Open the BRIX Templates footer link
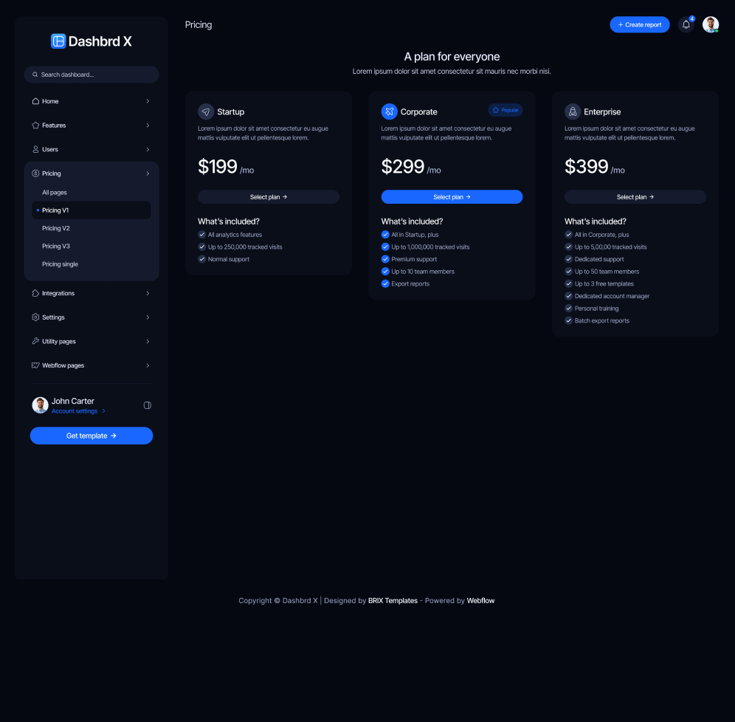The width and height of the screenshot is (735, 722). (393, 600)
